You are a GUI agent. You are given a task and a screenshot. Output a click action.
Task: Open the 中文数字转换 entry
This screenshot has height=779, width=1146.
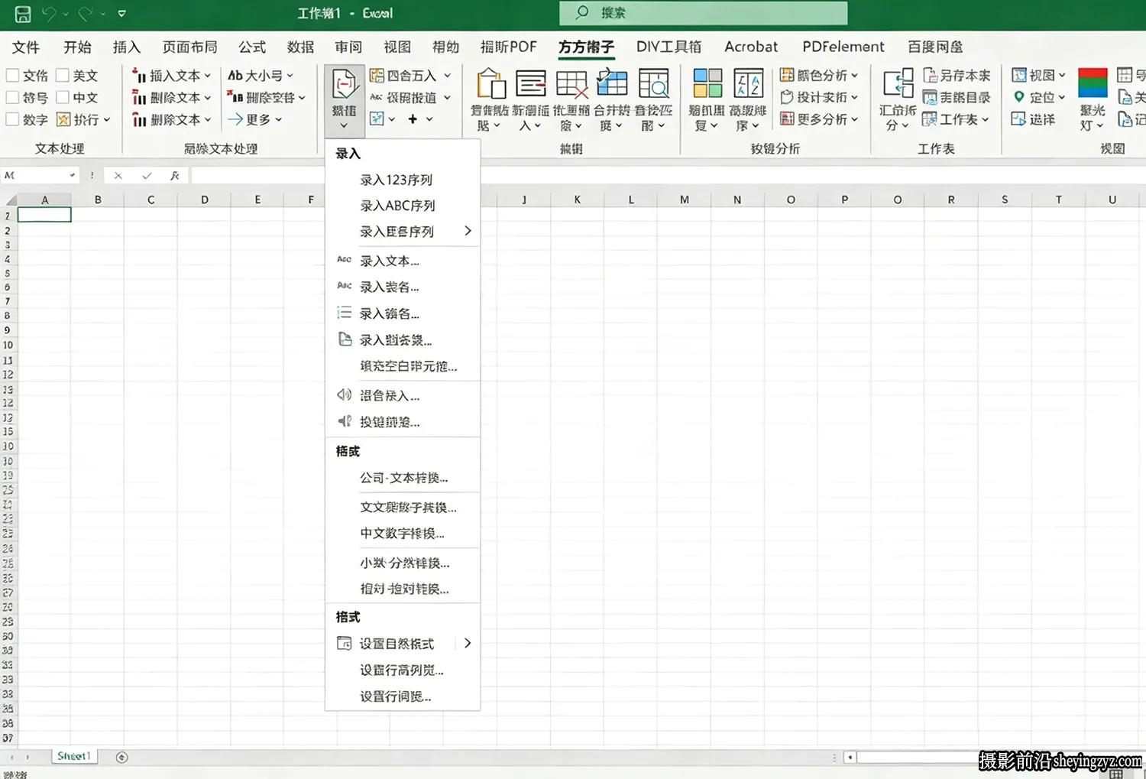point(403,533)
